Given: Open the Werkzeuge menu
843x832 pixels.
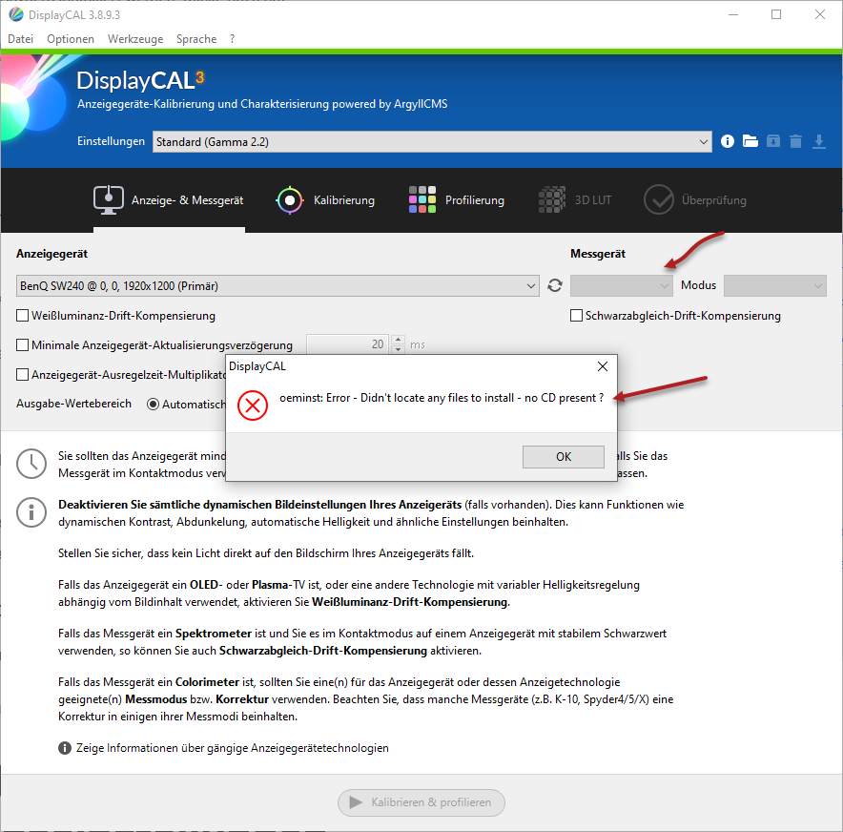Looking at the screenshot, I should 135,39.
